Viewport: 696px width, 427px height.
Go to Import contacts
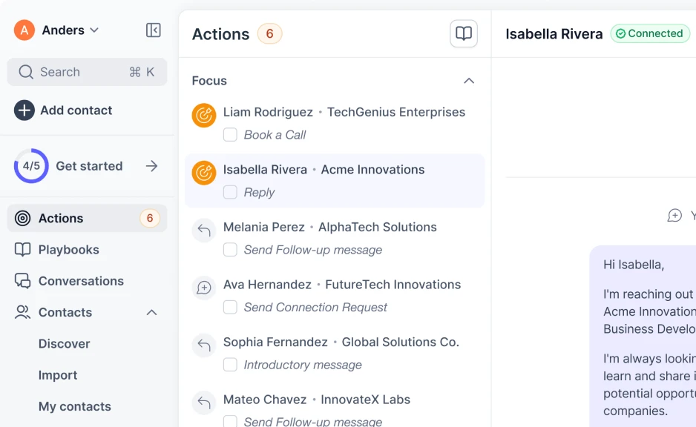click(58, 375)
